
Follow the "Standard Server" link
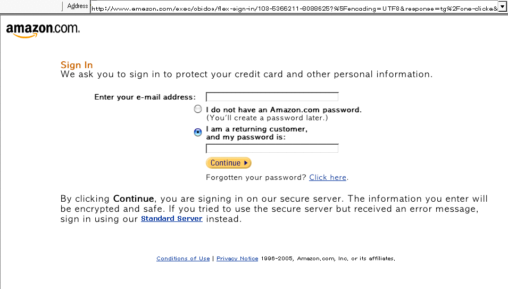coord(171,219)
